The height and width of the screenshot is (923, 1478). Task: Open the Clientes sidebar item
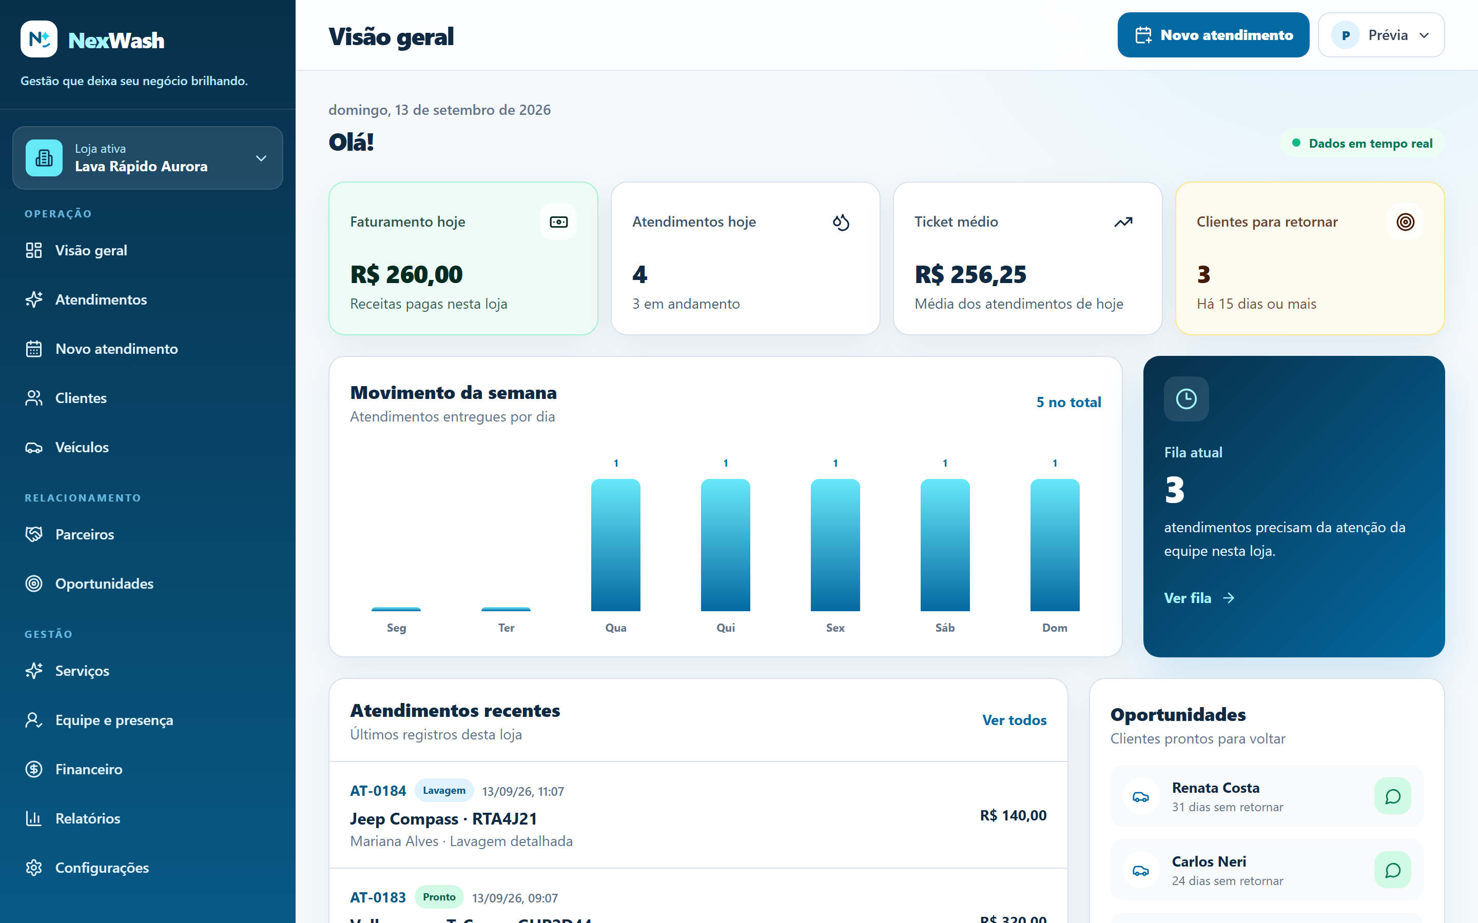click(148, 398)
